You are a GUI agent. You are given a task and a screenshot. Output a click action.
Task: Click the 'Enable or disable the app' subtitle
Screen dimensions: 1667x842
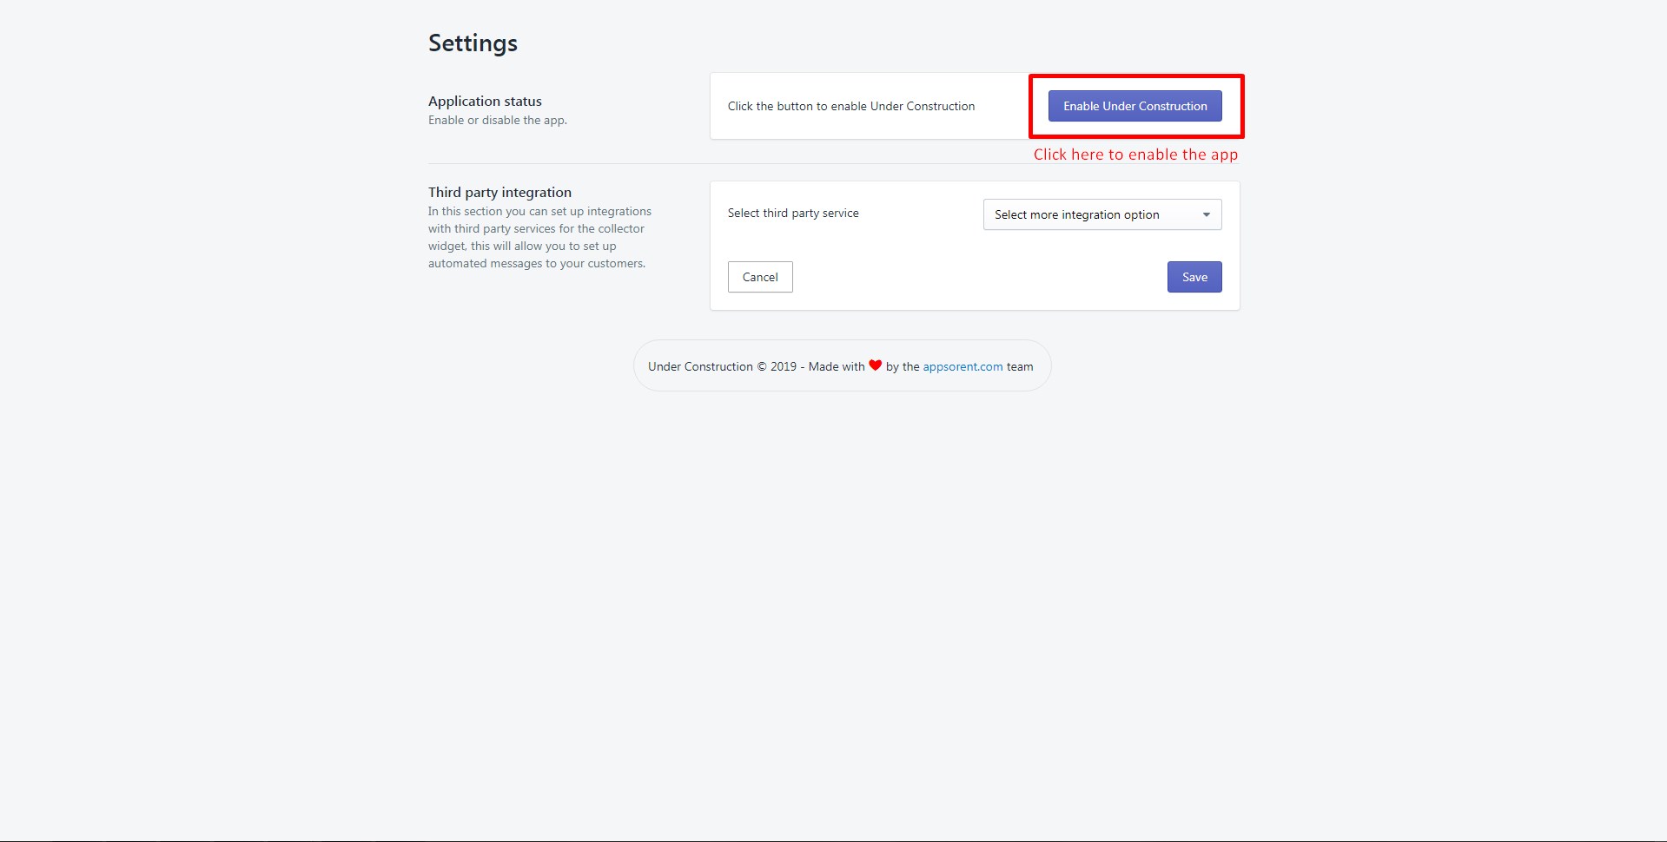(x=497, y=120)
